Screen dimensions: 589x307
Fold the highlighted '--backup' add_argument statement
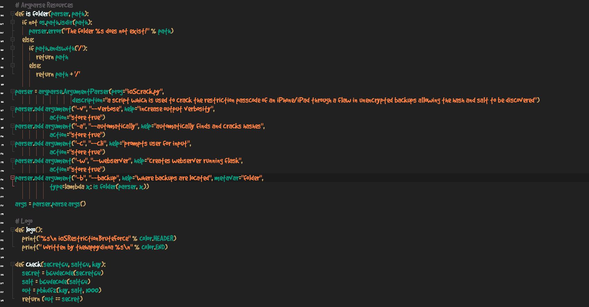(12, 178)
